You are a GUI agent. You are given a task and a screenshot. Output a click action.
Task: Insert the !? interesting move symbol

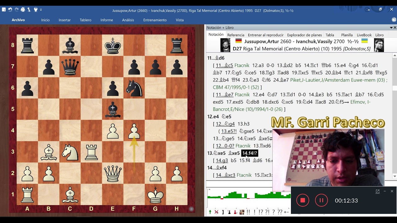pos(261,212)
